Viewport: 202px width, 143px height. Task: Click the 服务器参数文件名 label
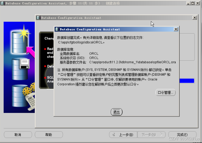click(73, 62)
